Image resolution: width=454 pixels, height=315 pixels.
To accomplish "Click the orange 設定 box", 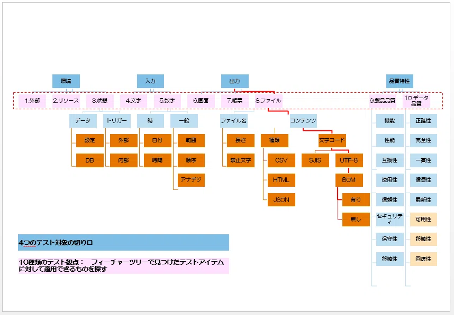I will (90, 140).
